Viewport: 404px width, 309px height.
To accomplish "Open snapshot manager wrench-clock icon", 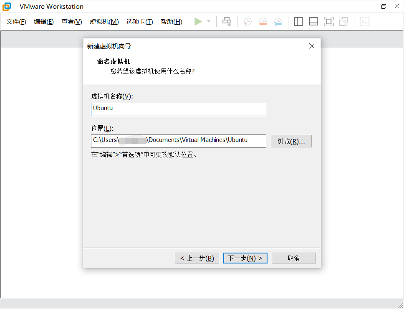I will pyautogui.click(x=278, y=22).
